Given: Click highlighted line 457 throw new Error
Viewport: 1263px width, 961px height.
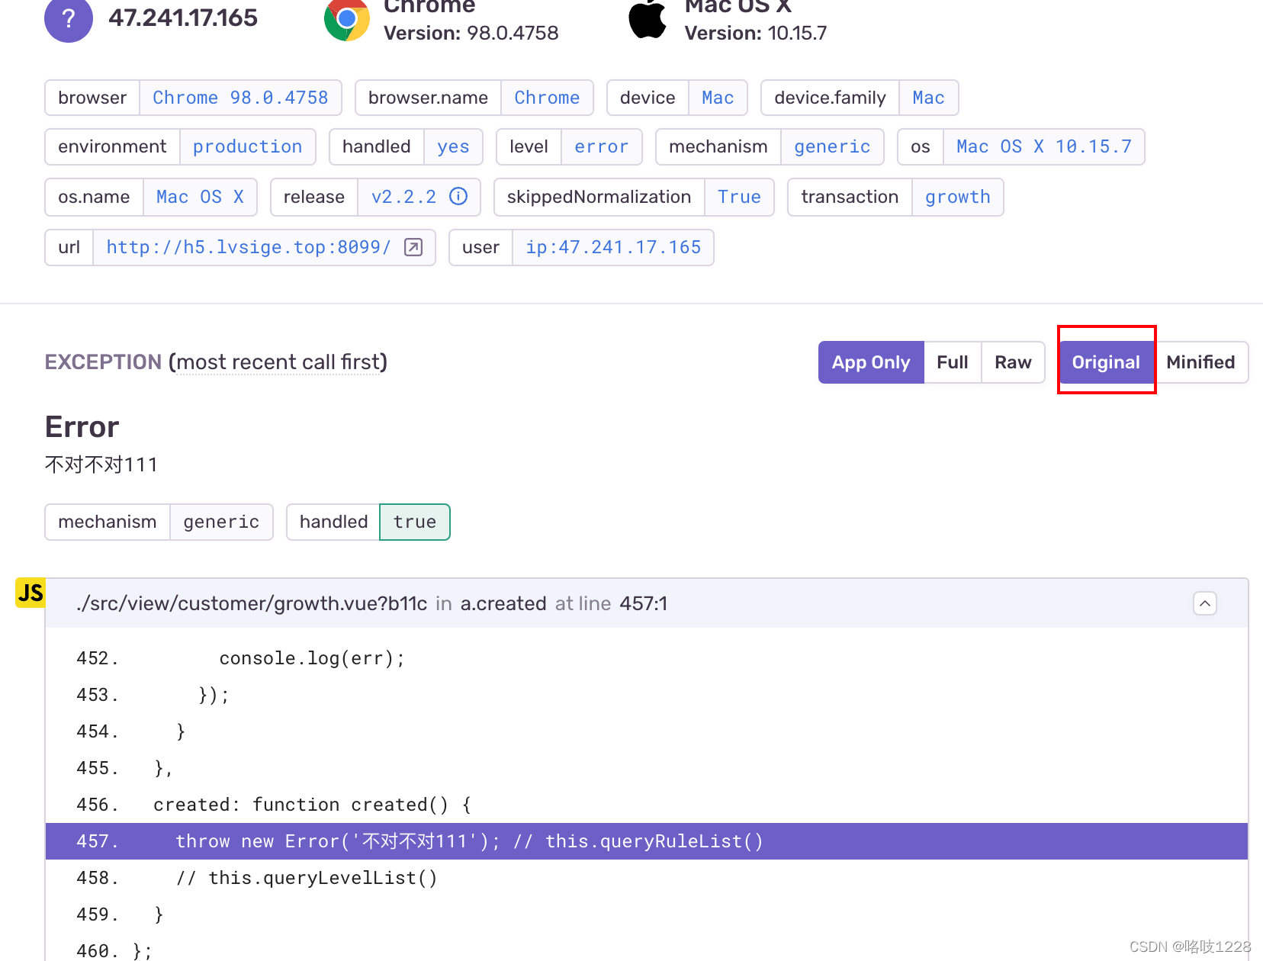Looking at the screenshot, I should pos(647,841).
